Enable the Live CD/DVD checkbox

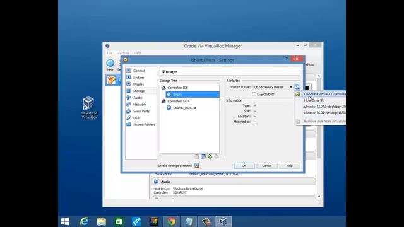(254, 95)
